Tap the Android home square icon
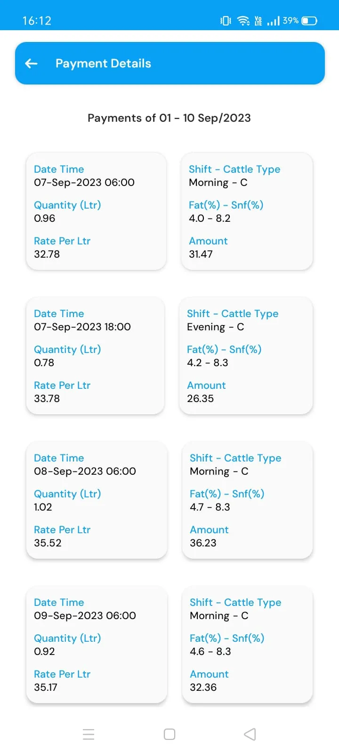The image size is (339, 755). (169, 734)
